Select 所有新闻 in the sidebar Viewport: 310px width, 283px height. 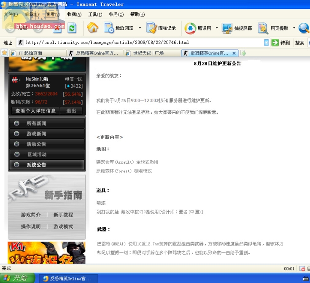[x=47, y=124]
